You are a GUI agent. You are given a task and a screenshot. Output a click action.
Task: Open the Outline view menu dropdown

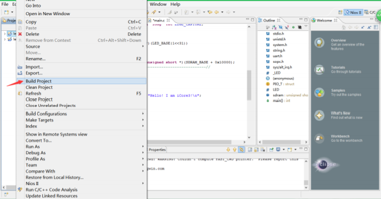[x=306, y=27]
